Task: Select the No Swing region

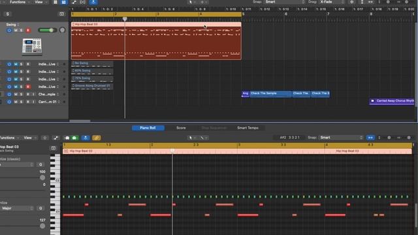Action: [92, 64]
